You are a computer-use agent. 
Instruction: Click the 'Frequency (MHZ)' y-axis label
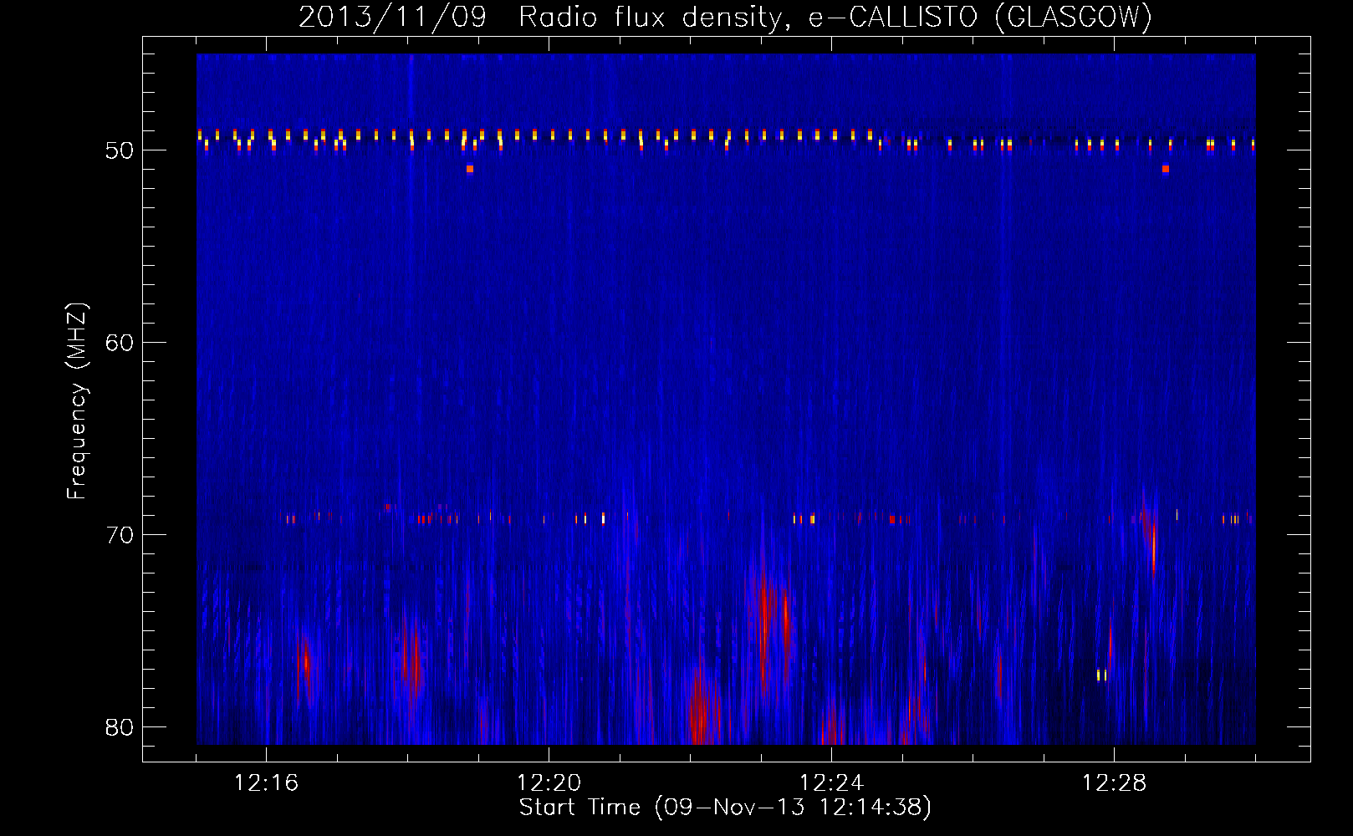[x=77, y=401]
